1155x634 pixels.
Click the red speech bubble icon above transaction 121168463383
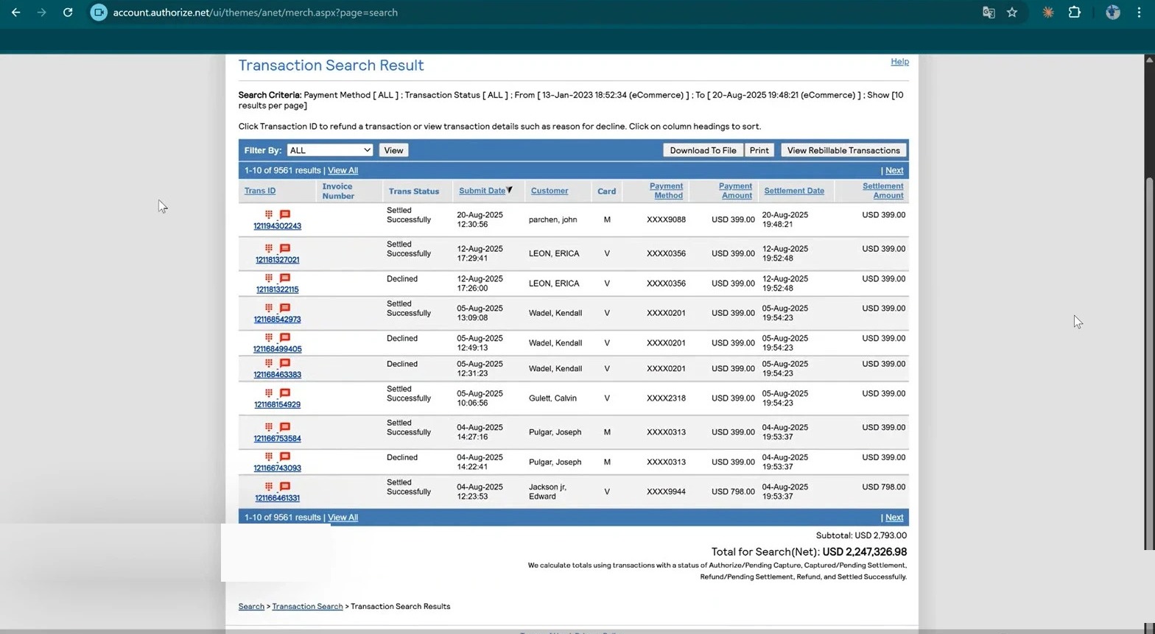[x=285, y=363]
